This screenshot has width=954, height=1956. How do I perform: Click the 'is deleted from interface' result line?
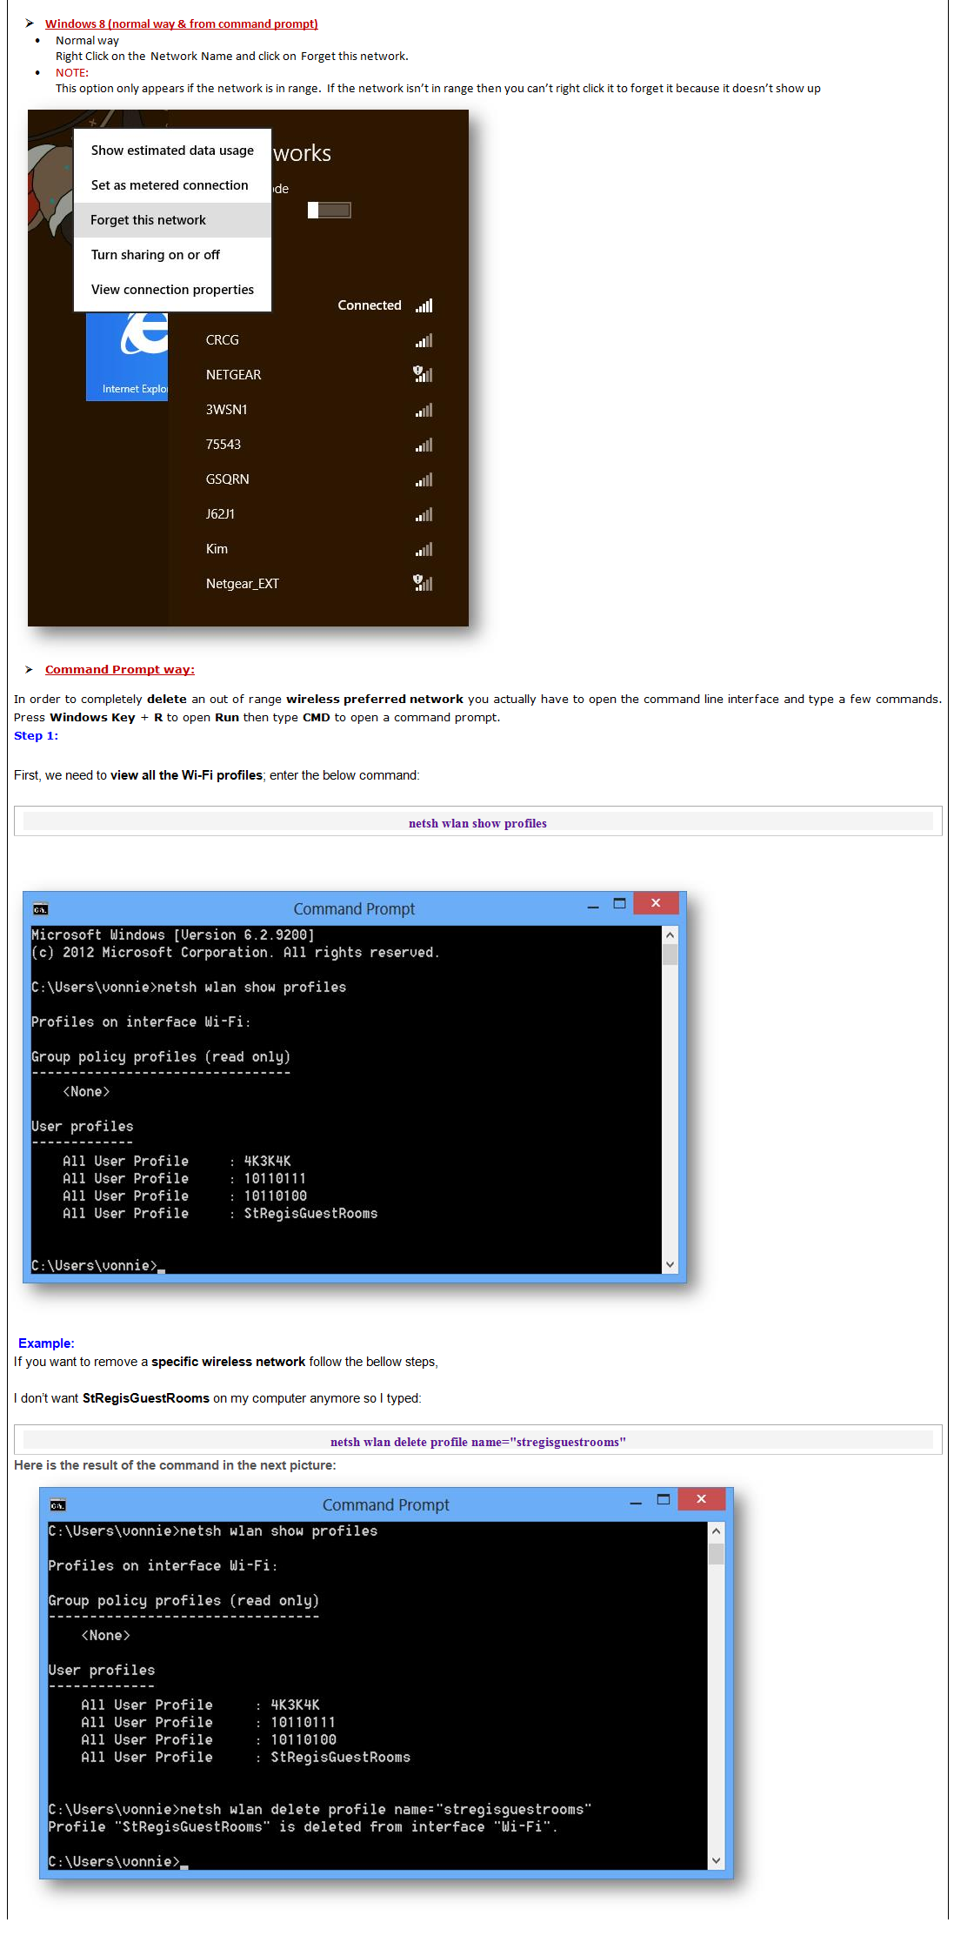[303, 1827]
